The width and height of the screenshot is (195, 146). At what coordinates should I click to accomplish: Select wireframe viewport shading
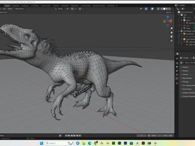coord(162,9)
